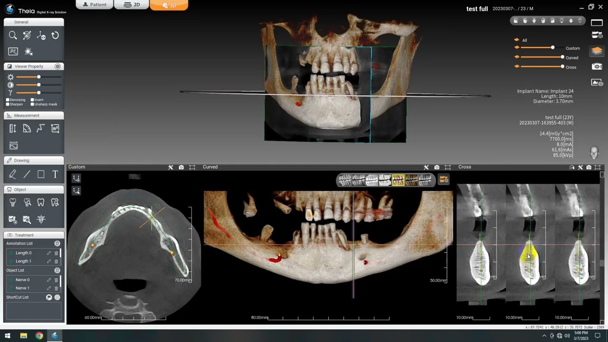Collapse the Drawing panel header
This screenshot has width=608, height=342.
[34, 161]
